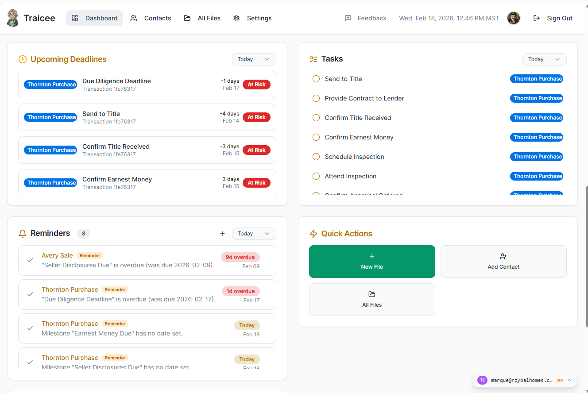Mark Attend Inspection task complete
This screenshot has width=588, height=393.
pyautogui.click(x=316, y=176)
